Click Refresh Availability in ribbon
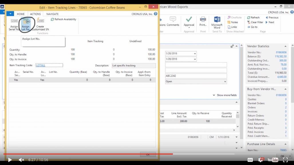The height and width of the screenshot is (165, 294). tap(63, 19)
